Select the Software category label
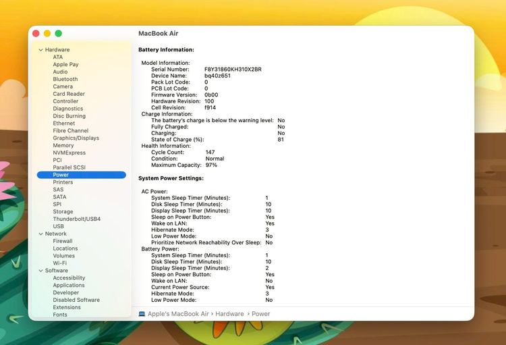 click(57, 271)
